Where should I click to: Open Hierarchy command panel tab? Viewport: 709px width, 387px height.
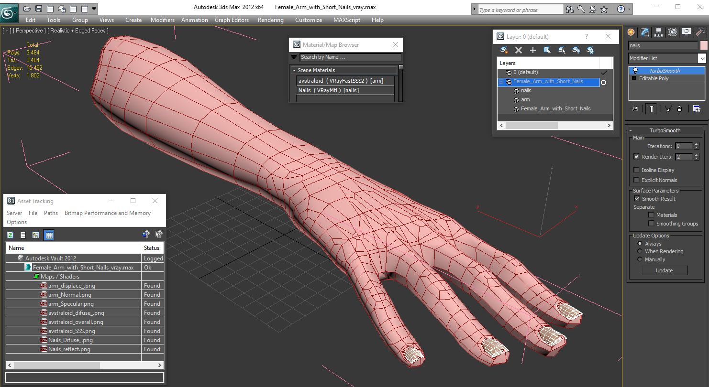point(659,32)
